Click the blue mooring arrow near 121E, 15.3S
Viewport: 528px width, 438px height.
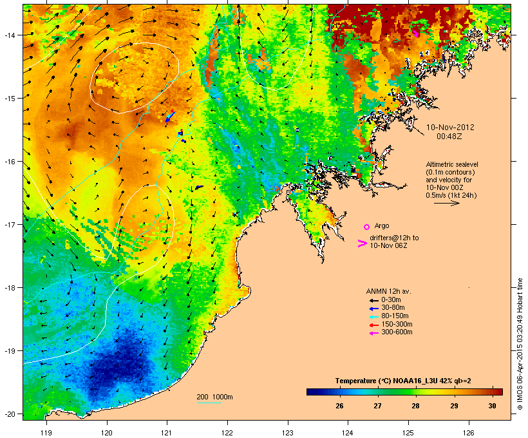[x=170, y=117]
